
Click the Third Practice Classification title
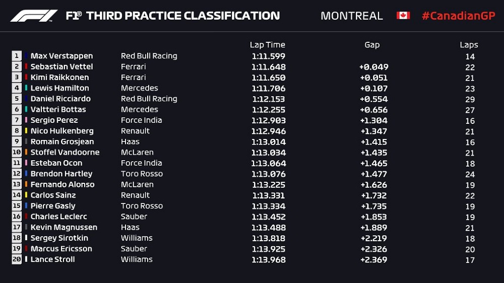(183, 16)
